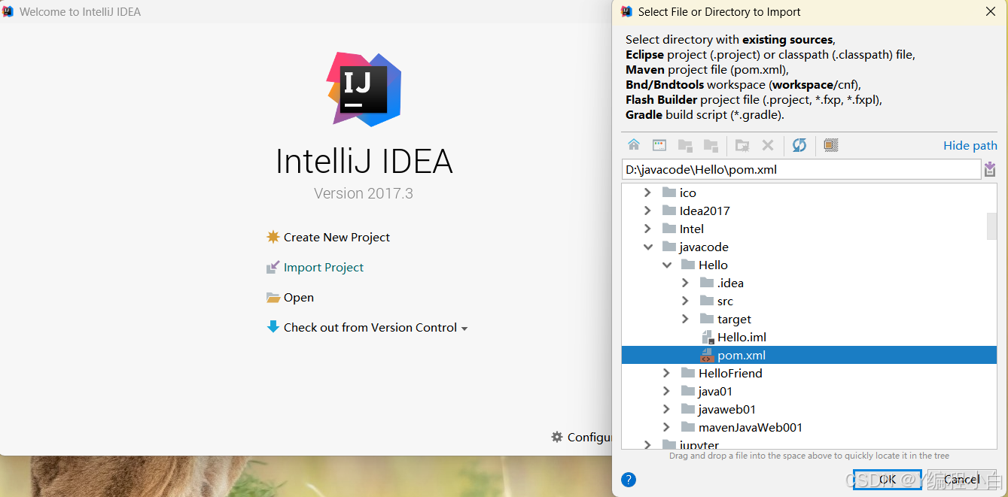Toggle show hidden files and directories
Screen dimensions: 1008x497
831,145
